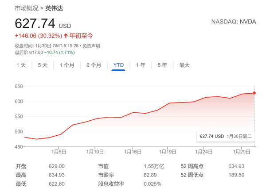Select the 1天 time range tab
Screen dimensions: 266x191
pos(21,65)
